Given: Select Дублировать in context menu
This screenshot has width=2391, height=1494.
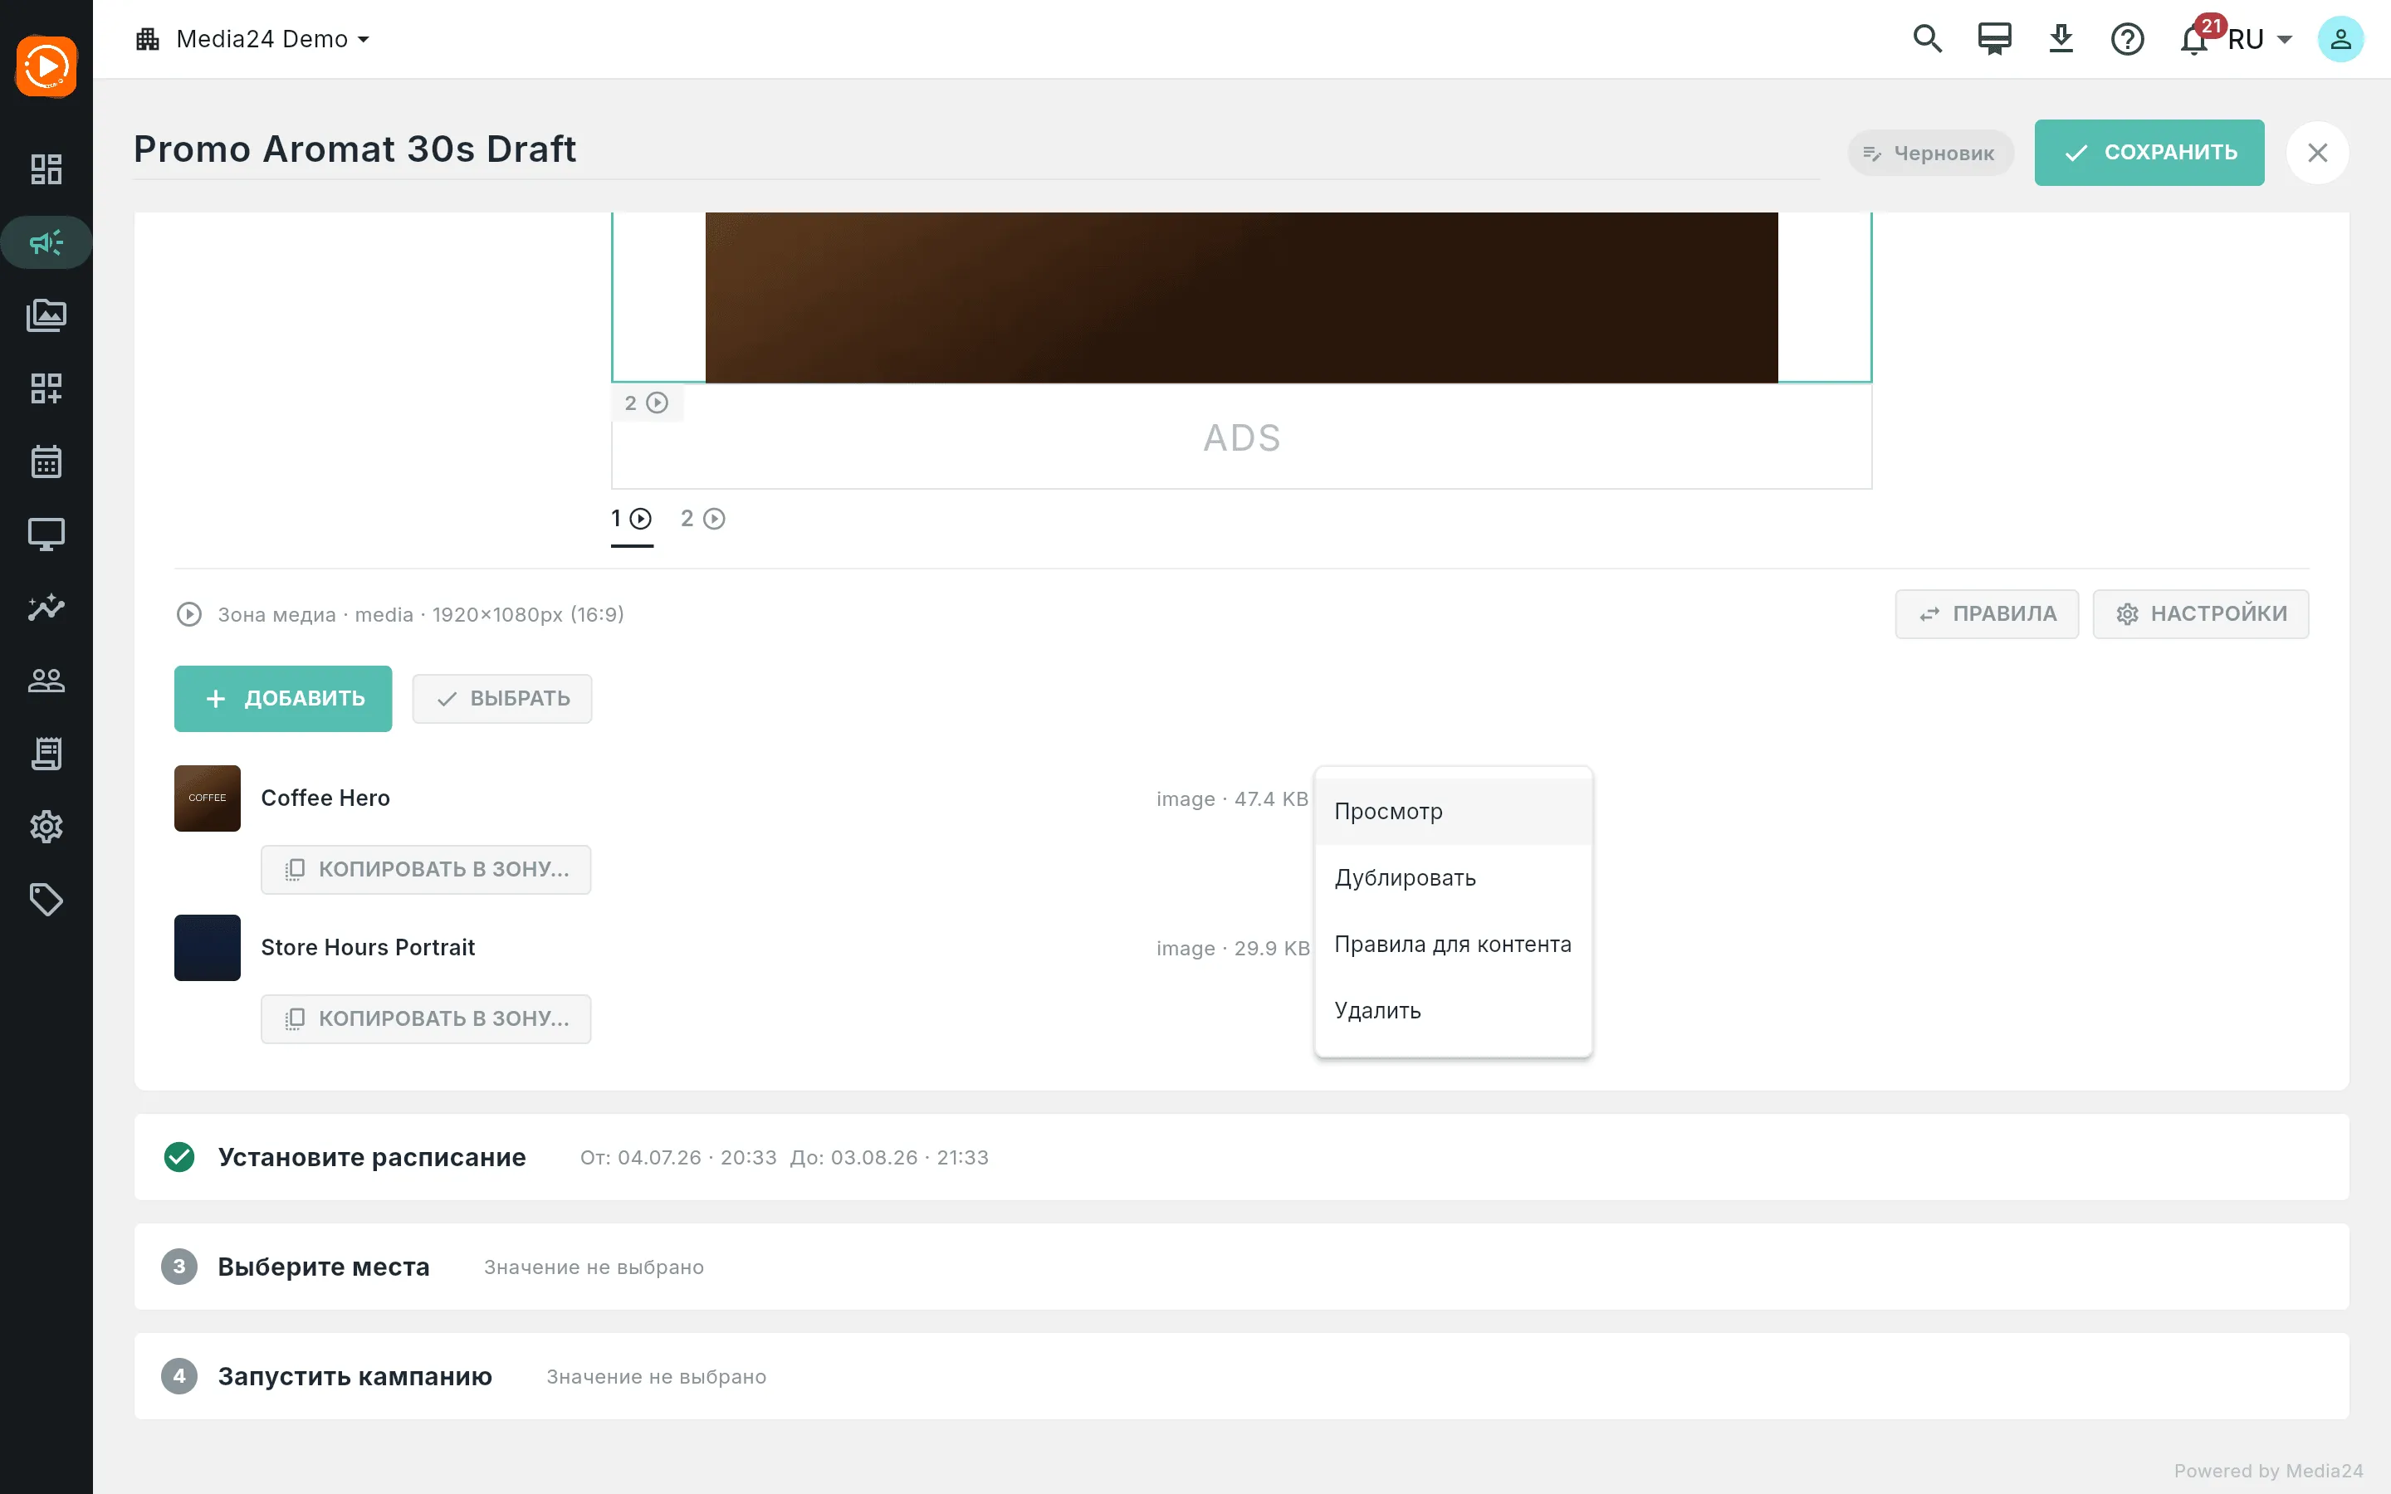Looking at the screenshot, I should (1454, 877).
